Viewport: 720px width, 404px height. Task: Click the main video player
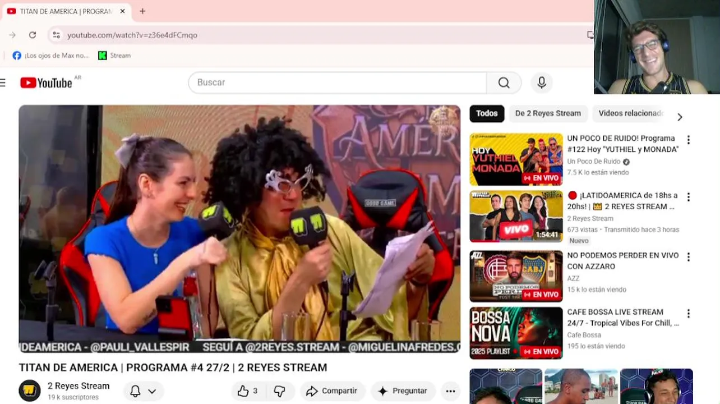239,228
